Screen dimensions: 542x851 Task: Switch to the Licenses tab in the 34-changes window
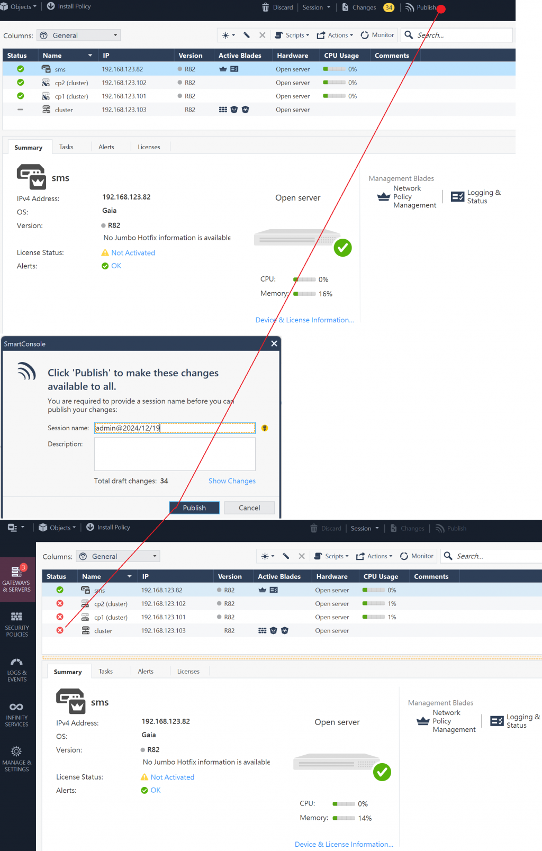pos(149,147)
